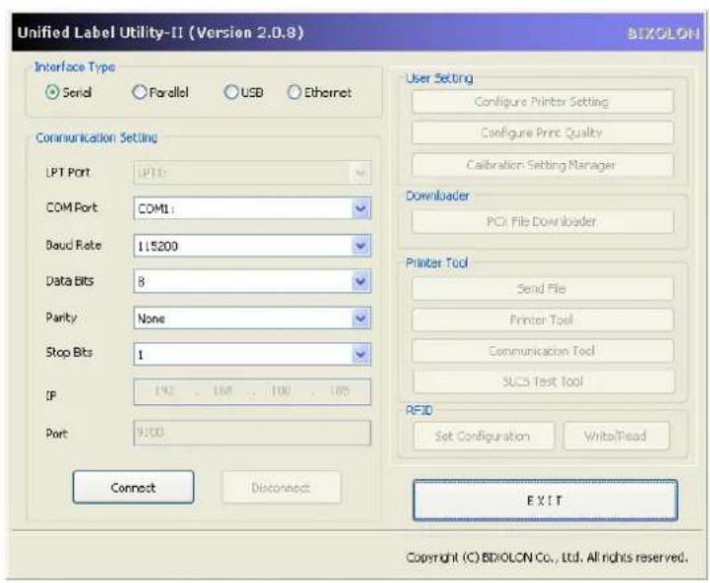Open the LPT Port dropdown
Image resolution: width=710 pixels, height=583 pixels.
pyautogui.click(x=252, y=173)
